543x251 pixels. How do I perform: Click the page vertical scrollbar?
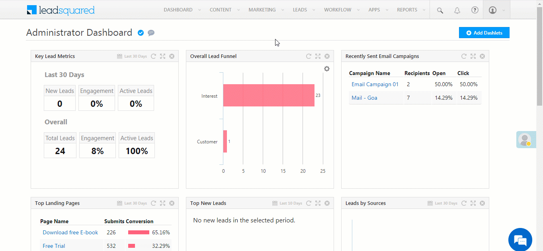click(x=539, y=60)
